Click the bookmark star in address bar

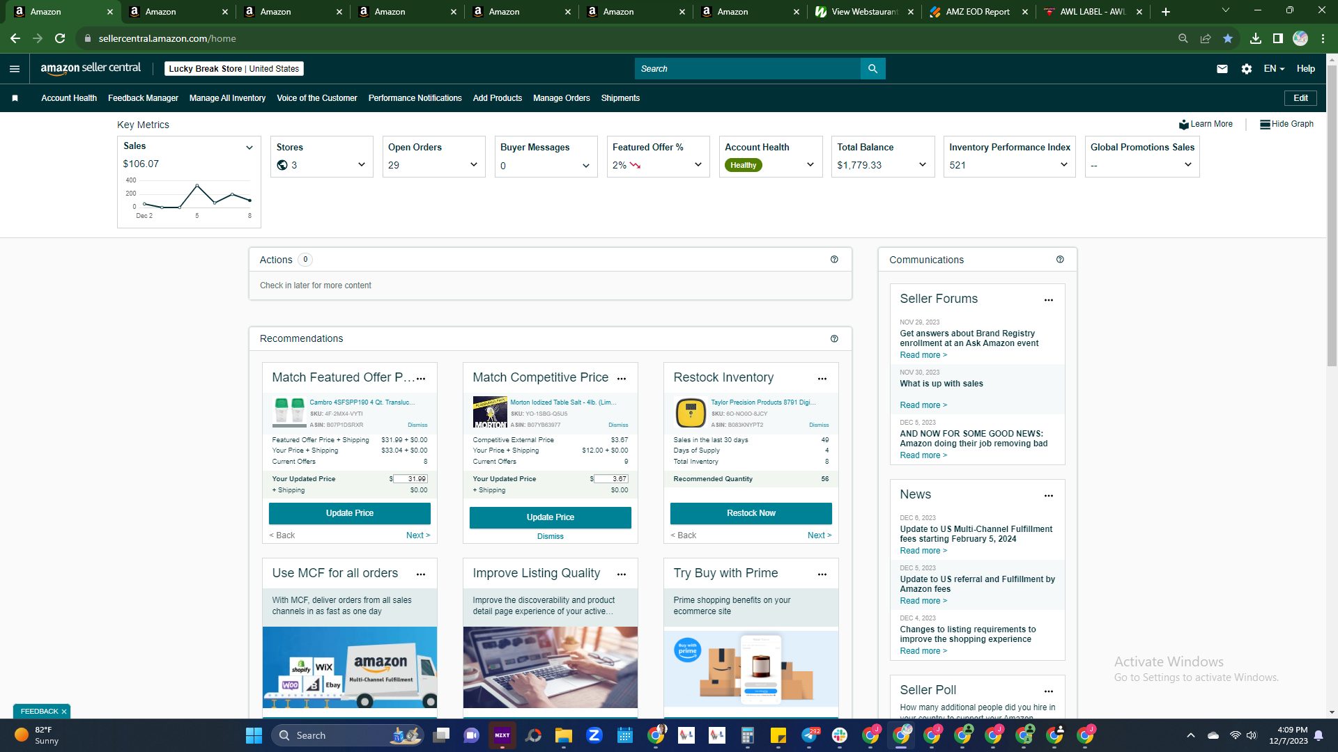click(1228, 38)
